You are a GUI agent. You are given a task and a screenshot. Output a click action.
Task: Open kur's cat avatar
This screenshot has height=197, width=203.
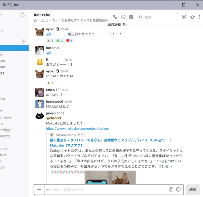coord(40,50)
